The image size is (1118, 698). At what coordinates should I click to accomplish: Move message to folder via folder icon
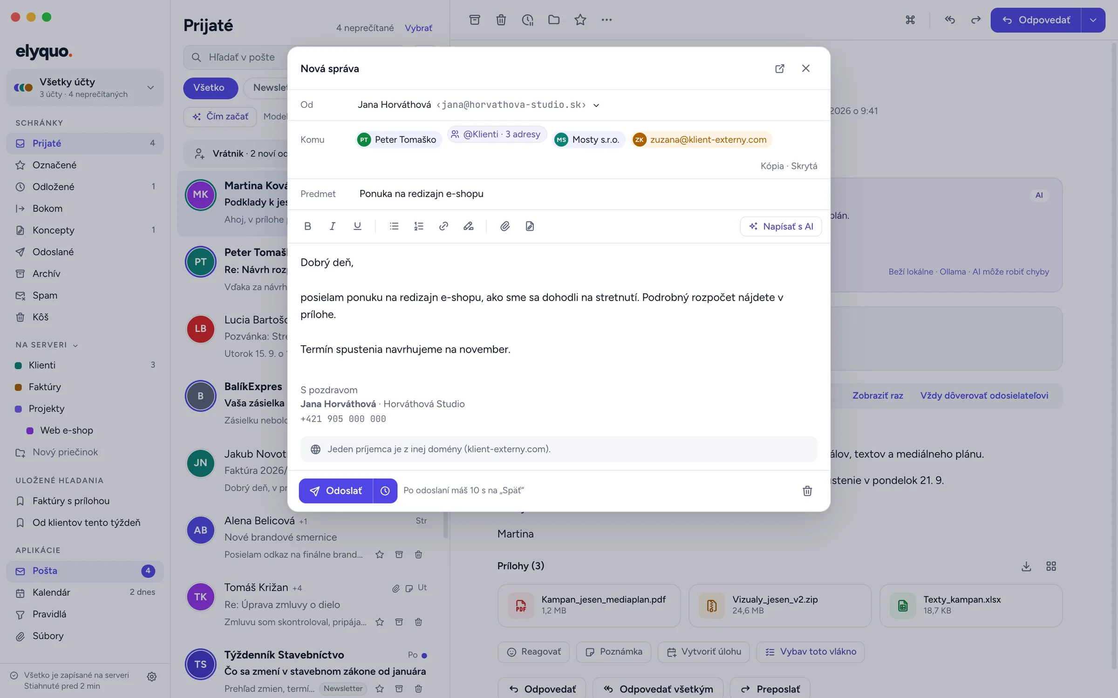point(554,20)
